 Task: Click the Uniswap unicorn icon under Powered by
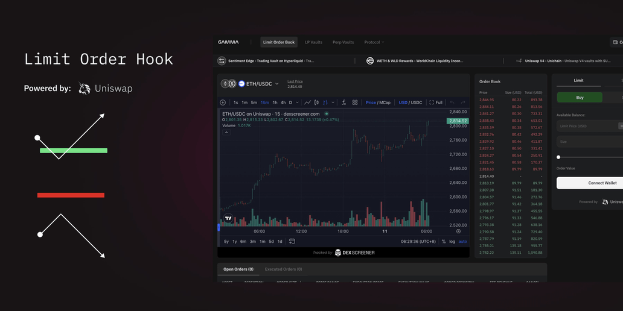point(605,202)
